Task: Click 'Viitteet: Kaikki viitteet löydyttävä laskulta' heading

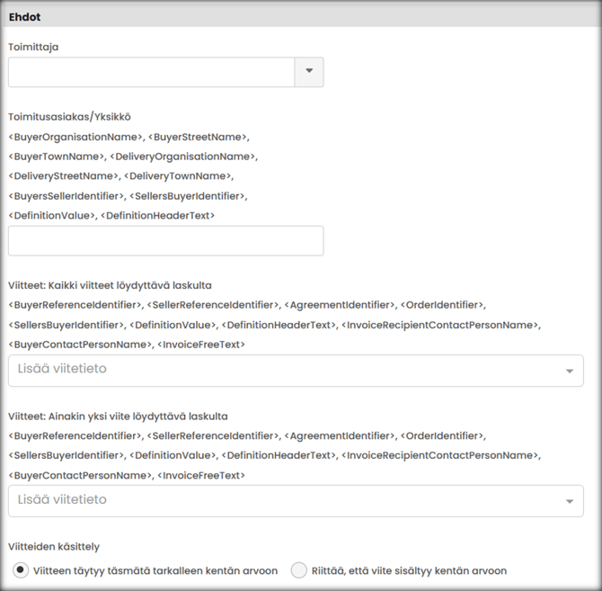Action: tap(110, 285)
